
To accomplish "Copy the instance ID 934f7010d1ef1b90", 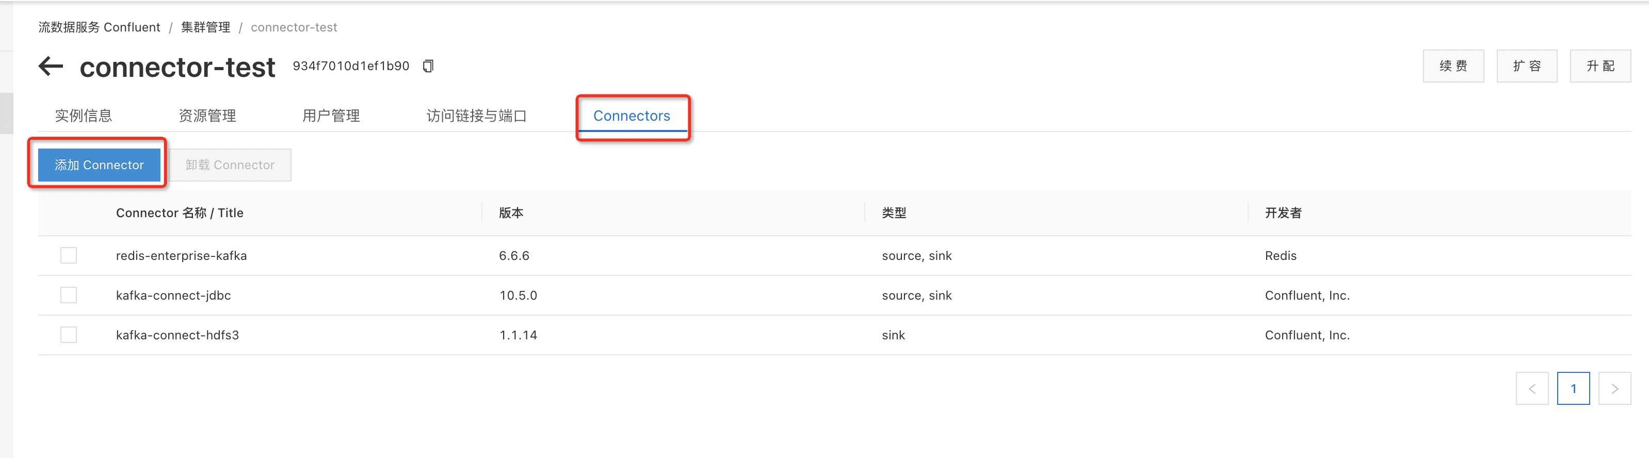I will [x=428, y=66].
